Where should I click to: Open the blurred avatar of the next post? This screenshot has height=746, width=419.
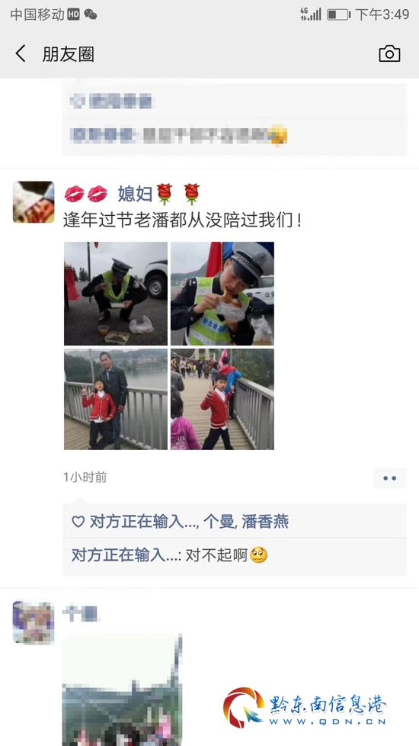click(34, 622)
